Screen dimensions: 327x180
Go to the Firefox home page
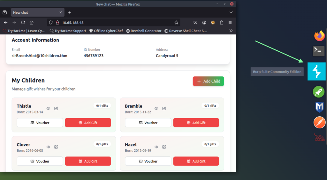tap(32, 23)
